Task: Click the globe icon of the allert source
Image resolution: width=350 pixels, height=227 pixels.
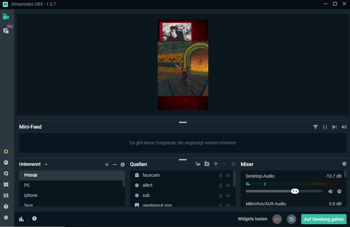Action: [137, 185]
